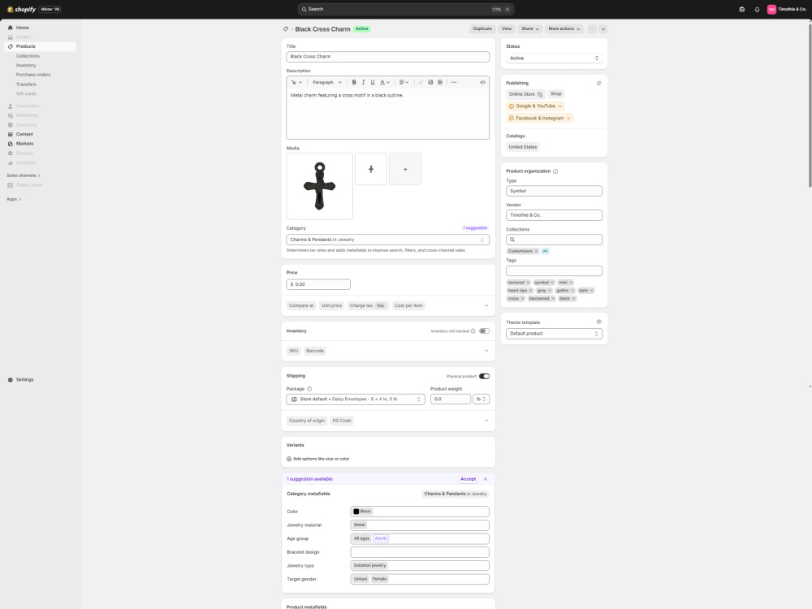
Task: Open the Sidekick assistant icon in top bar
Action: 741,9
